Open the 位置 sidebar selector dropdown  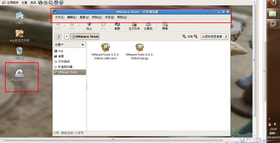tap(59, 44)
